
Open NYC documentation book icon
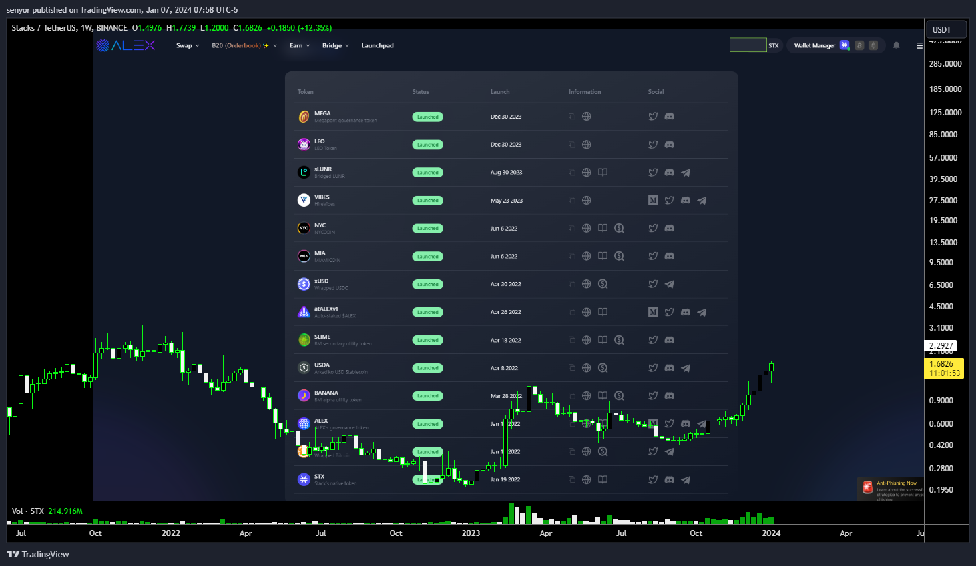603,228
